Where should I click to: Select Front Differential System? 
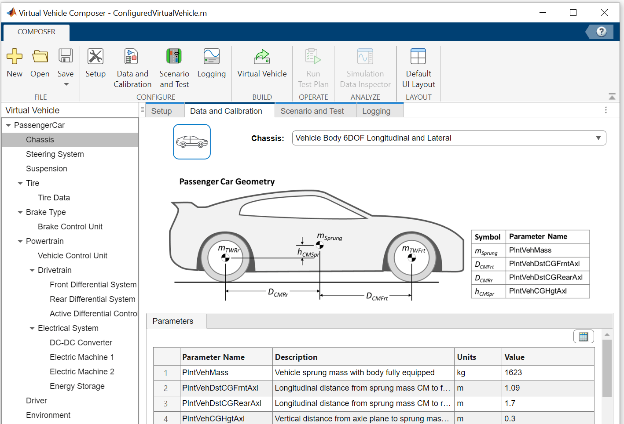tap(93, 285)
